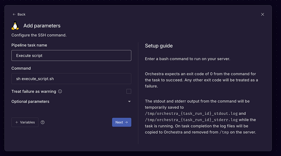Click the stdout.log path in the guide
281x156 pixels.
point(191,113)
